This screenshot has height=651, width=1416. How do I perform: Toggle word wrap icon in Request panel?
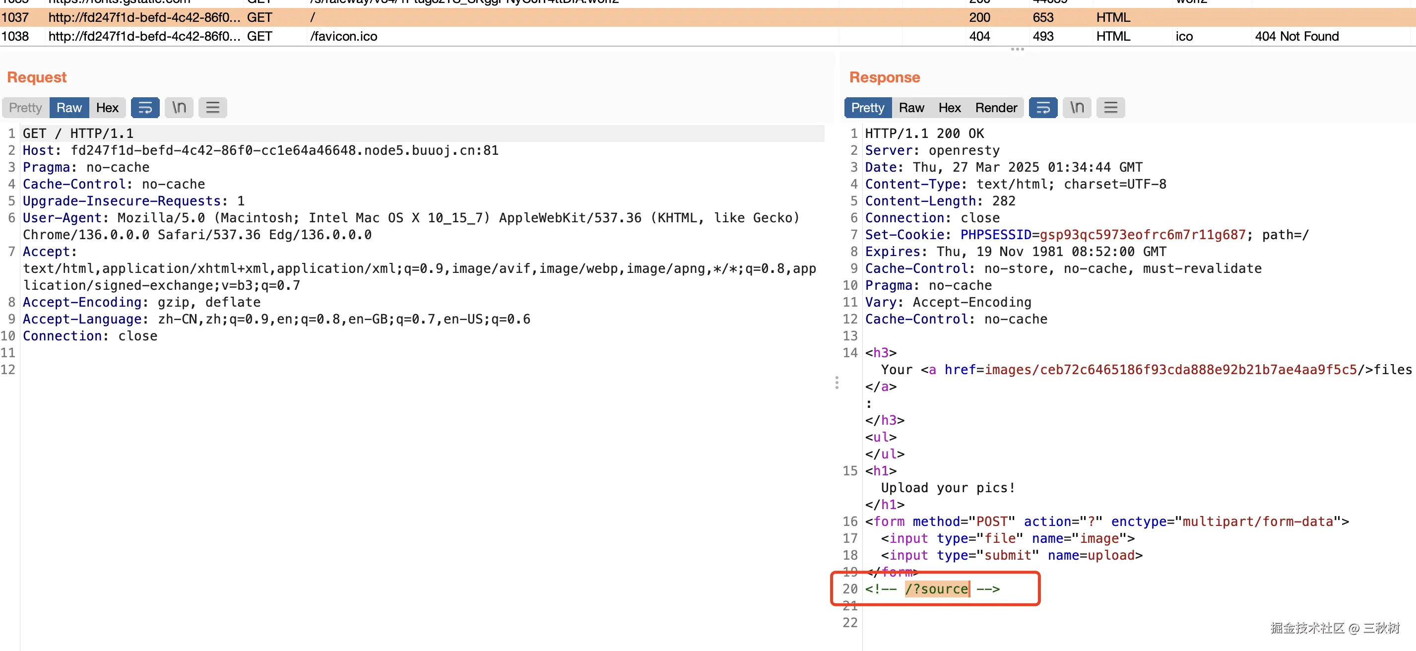(x=145, y=108)
